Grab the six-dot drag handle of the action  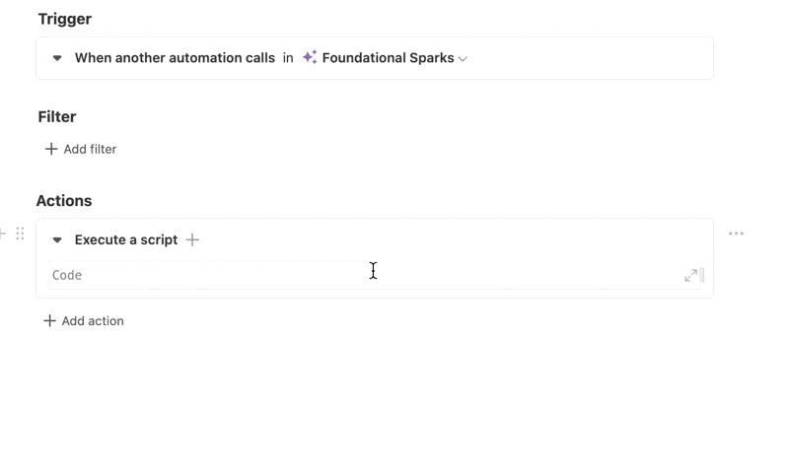pos(20,234)
